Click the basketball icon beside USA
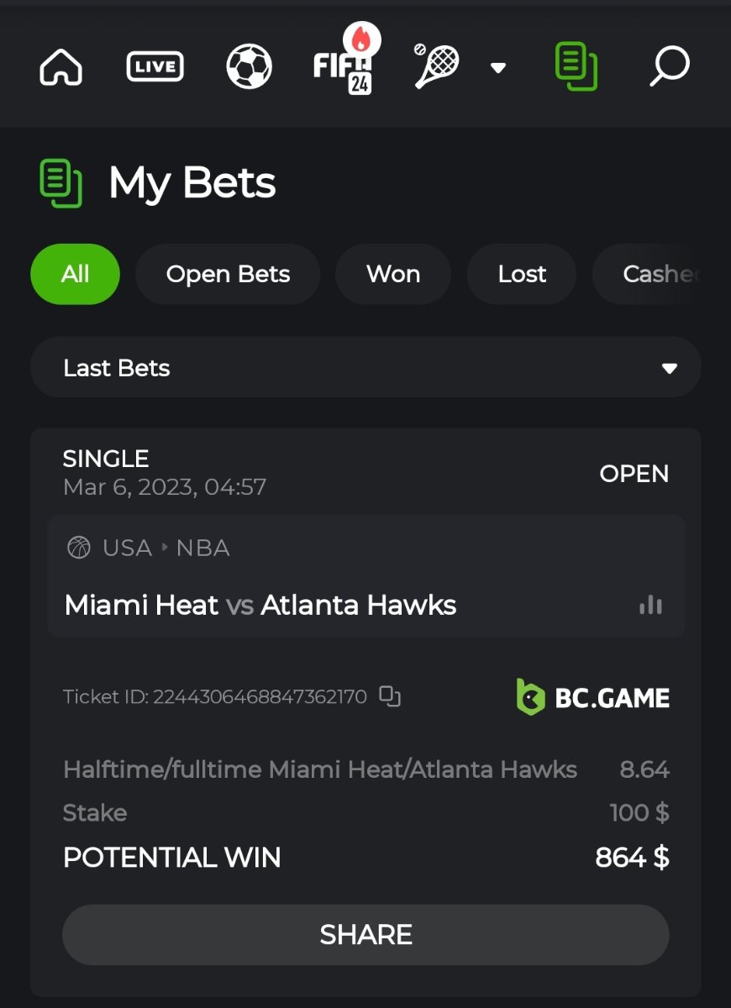 pos(79,548)
